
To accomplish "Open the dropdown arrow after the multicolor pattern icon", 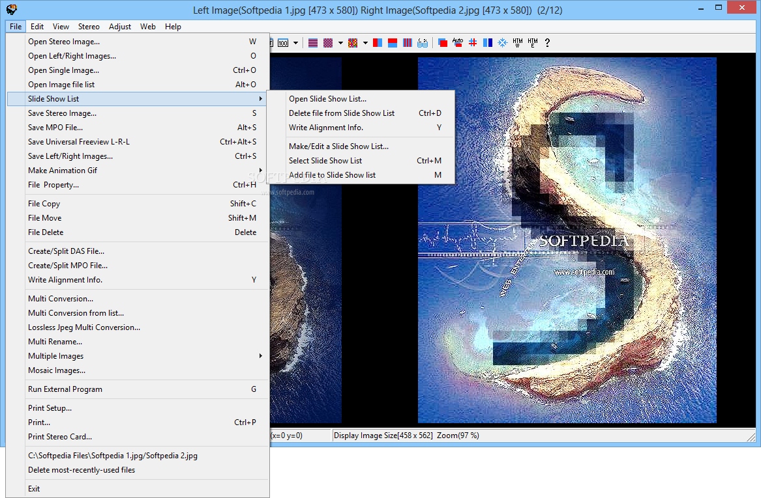I will (365, 42).
